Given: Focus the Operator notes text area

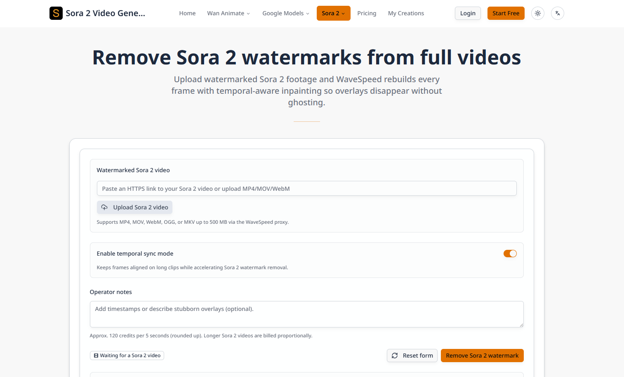Looking at the screenshot, I should point(306,314).
